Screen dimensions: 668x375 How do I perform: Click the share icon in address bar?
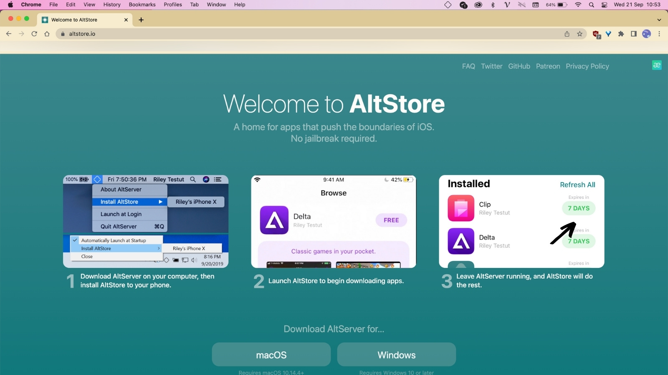coord(567,34)
